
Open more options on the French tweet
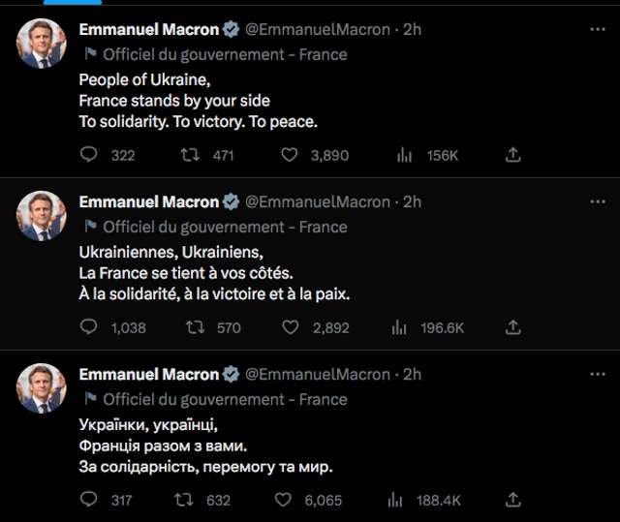(594, 202)
